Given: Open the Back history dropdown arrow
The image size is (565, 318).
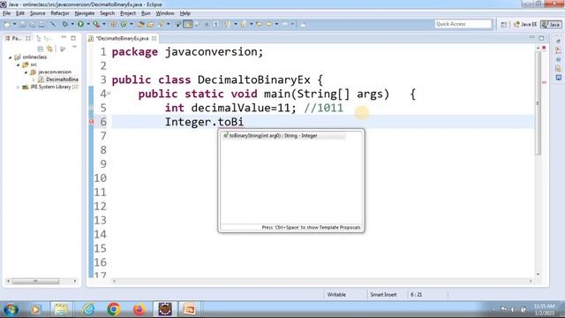Looking at the screenshot, I should pos(276,24).
